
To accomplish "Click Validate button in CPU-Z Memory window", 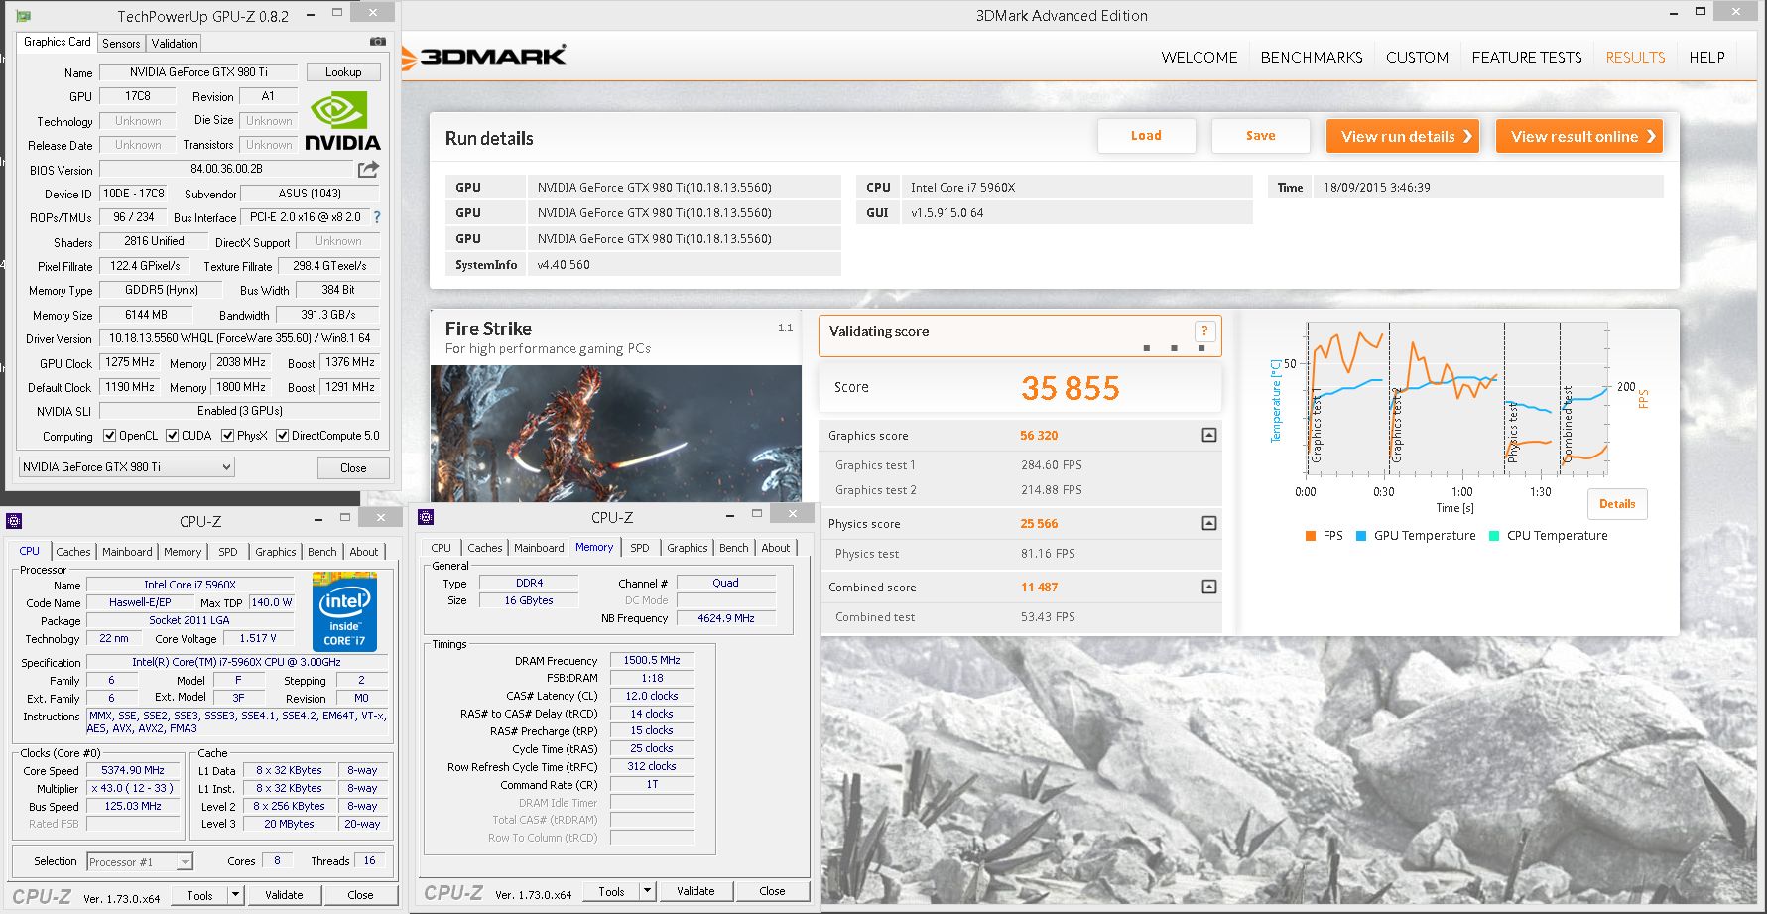I will [695, 891].
